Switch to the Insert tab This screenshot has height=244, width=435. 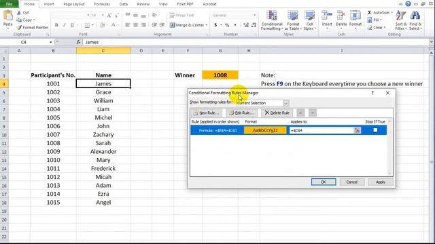click(x=49, y=4)
